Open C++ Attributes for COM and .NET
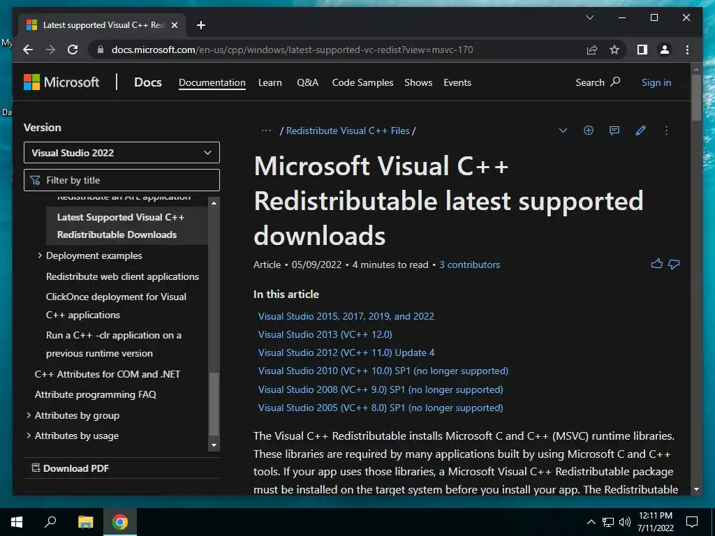Screen dimensions: 715x536 tap(107, 374)
